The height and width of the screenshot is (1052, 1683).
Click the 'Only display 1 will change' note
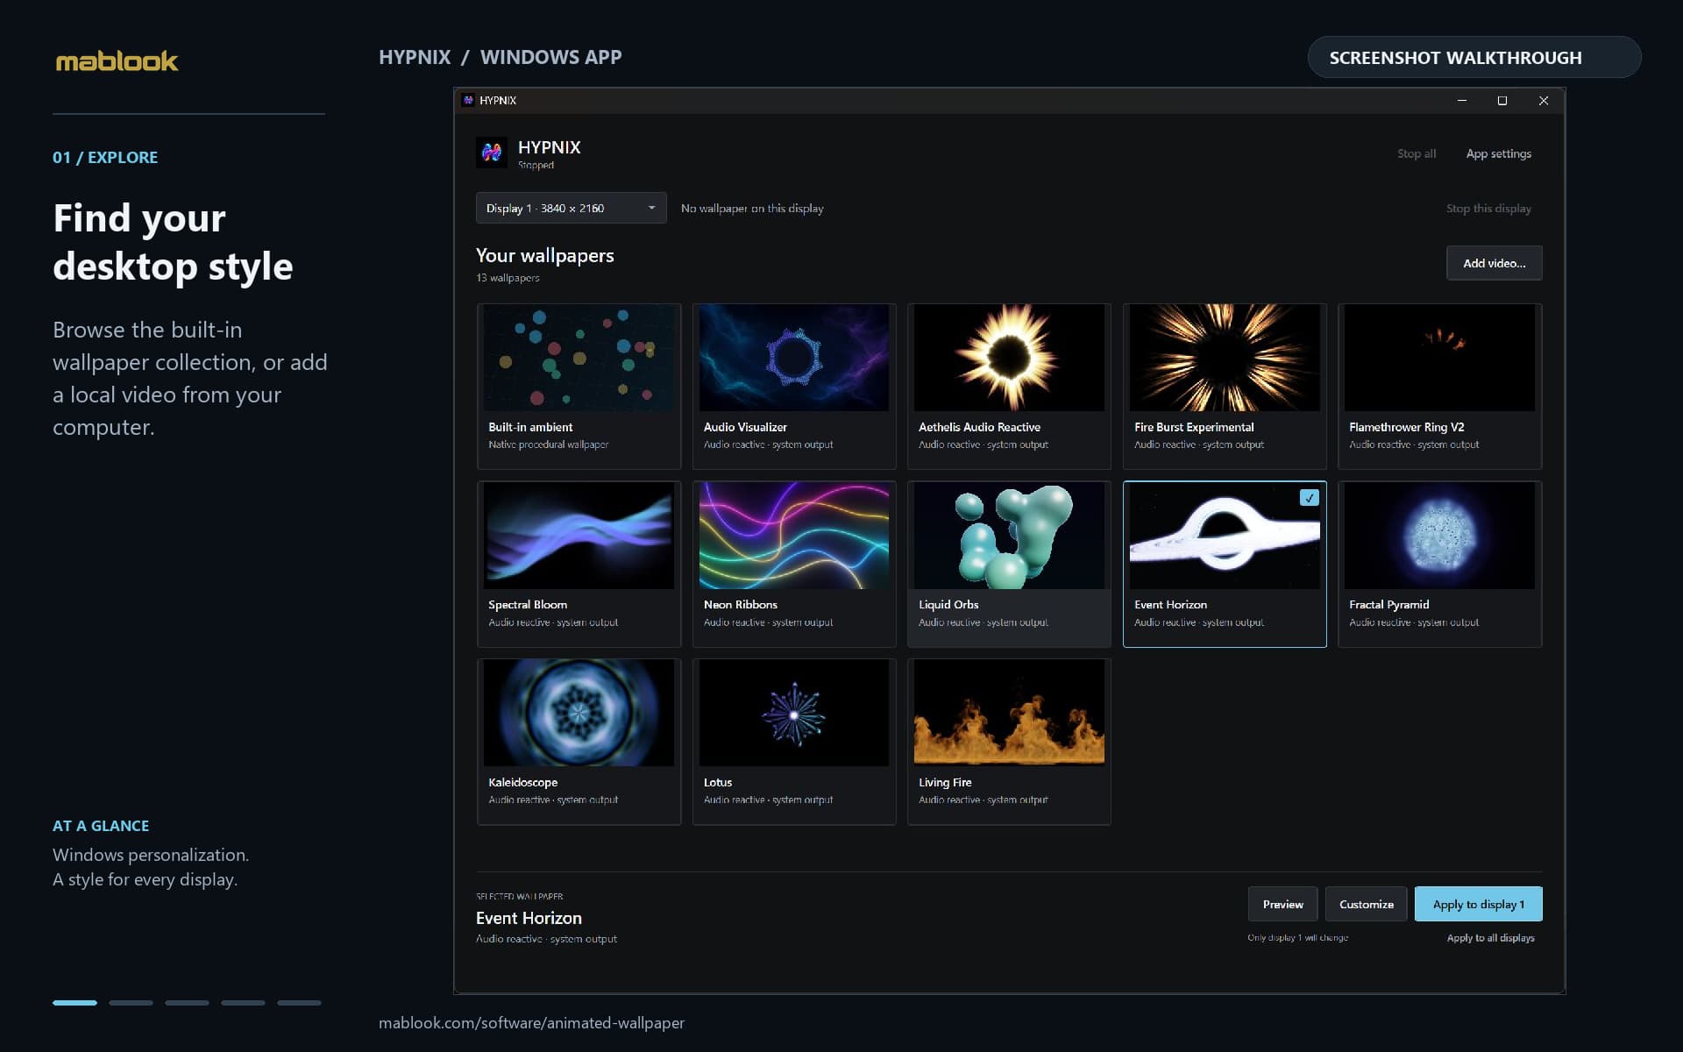1297,938
